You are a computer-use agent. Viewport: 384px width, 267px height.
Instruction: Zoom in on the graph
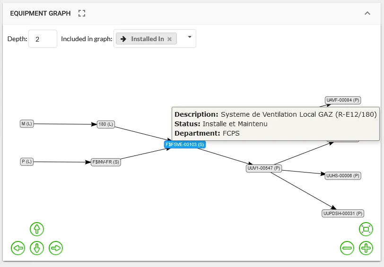[x=366, y=248]
